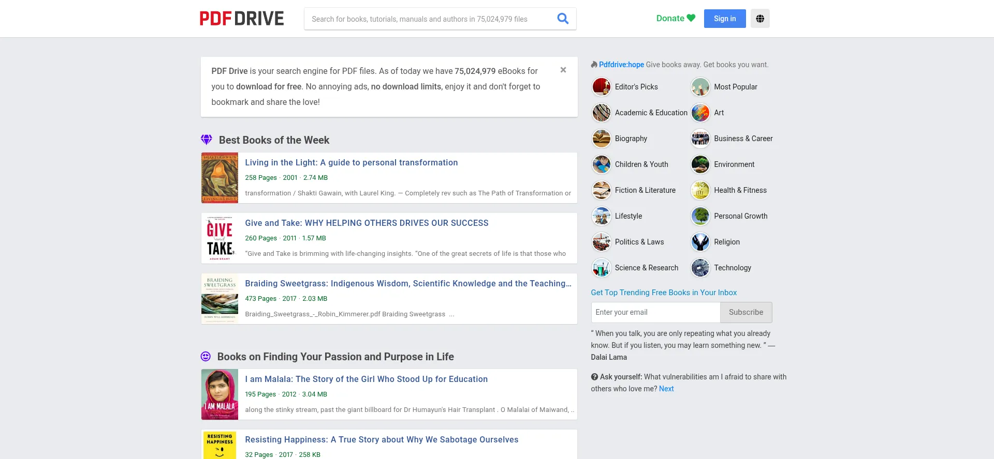This screenshot has height=459, width=994.
Task: Click Resisting Happiness cover thumbnail
Action: click(220, 445)
